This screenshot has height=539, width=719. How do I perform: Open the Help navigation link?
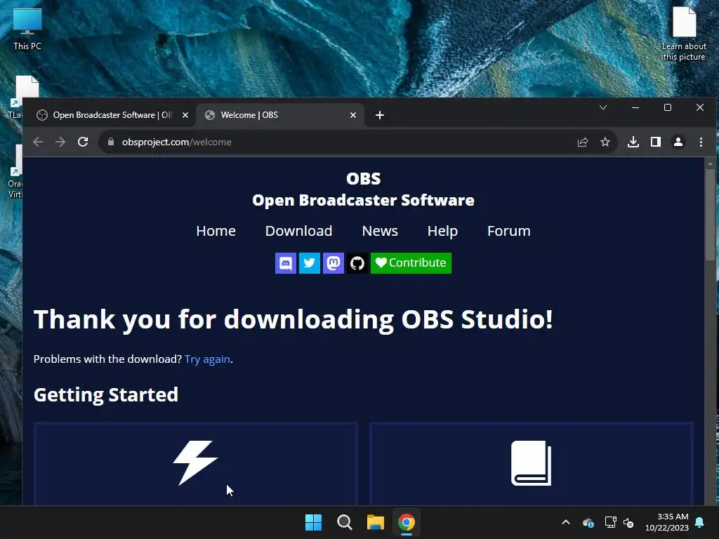click(442, 231)
